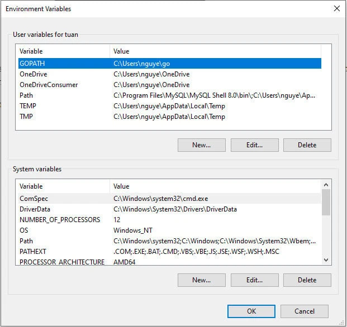
Task: Cancel the Environment Variables dialog
Action: 304,311
